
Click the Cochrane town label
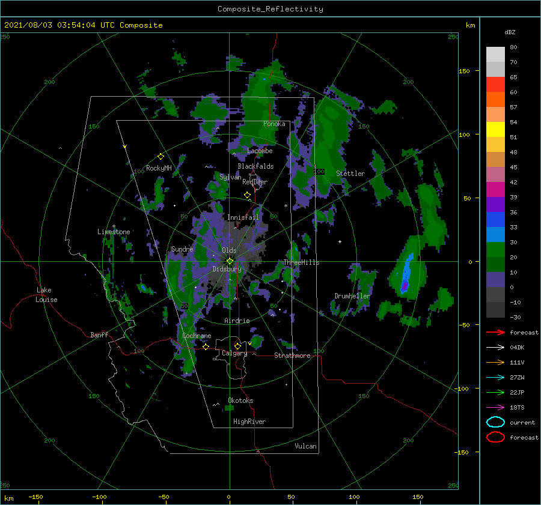pyautogui.click(x=197, y=336)
